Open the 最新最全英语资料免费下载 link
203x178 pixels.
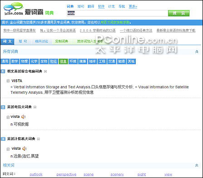coord(176,31)
